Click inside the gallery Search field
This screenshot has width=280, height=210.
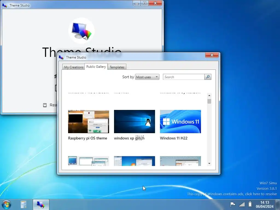pos(183,77)
